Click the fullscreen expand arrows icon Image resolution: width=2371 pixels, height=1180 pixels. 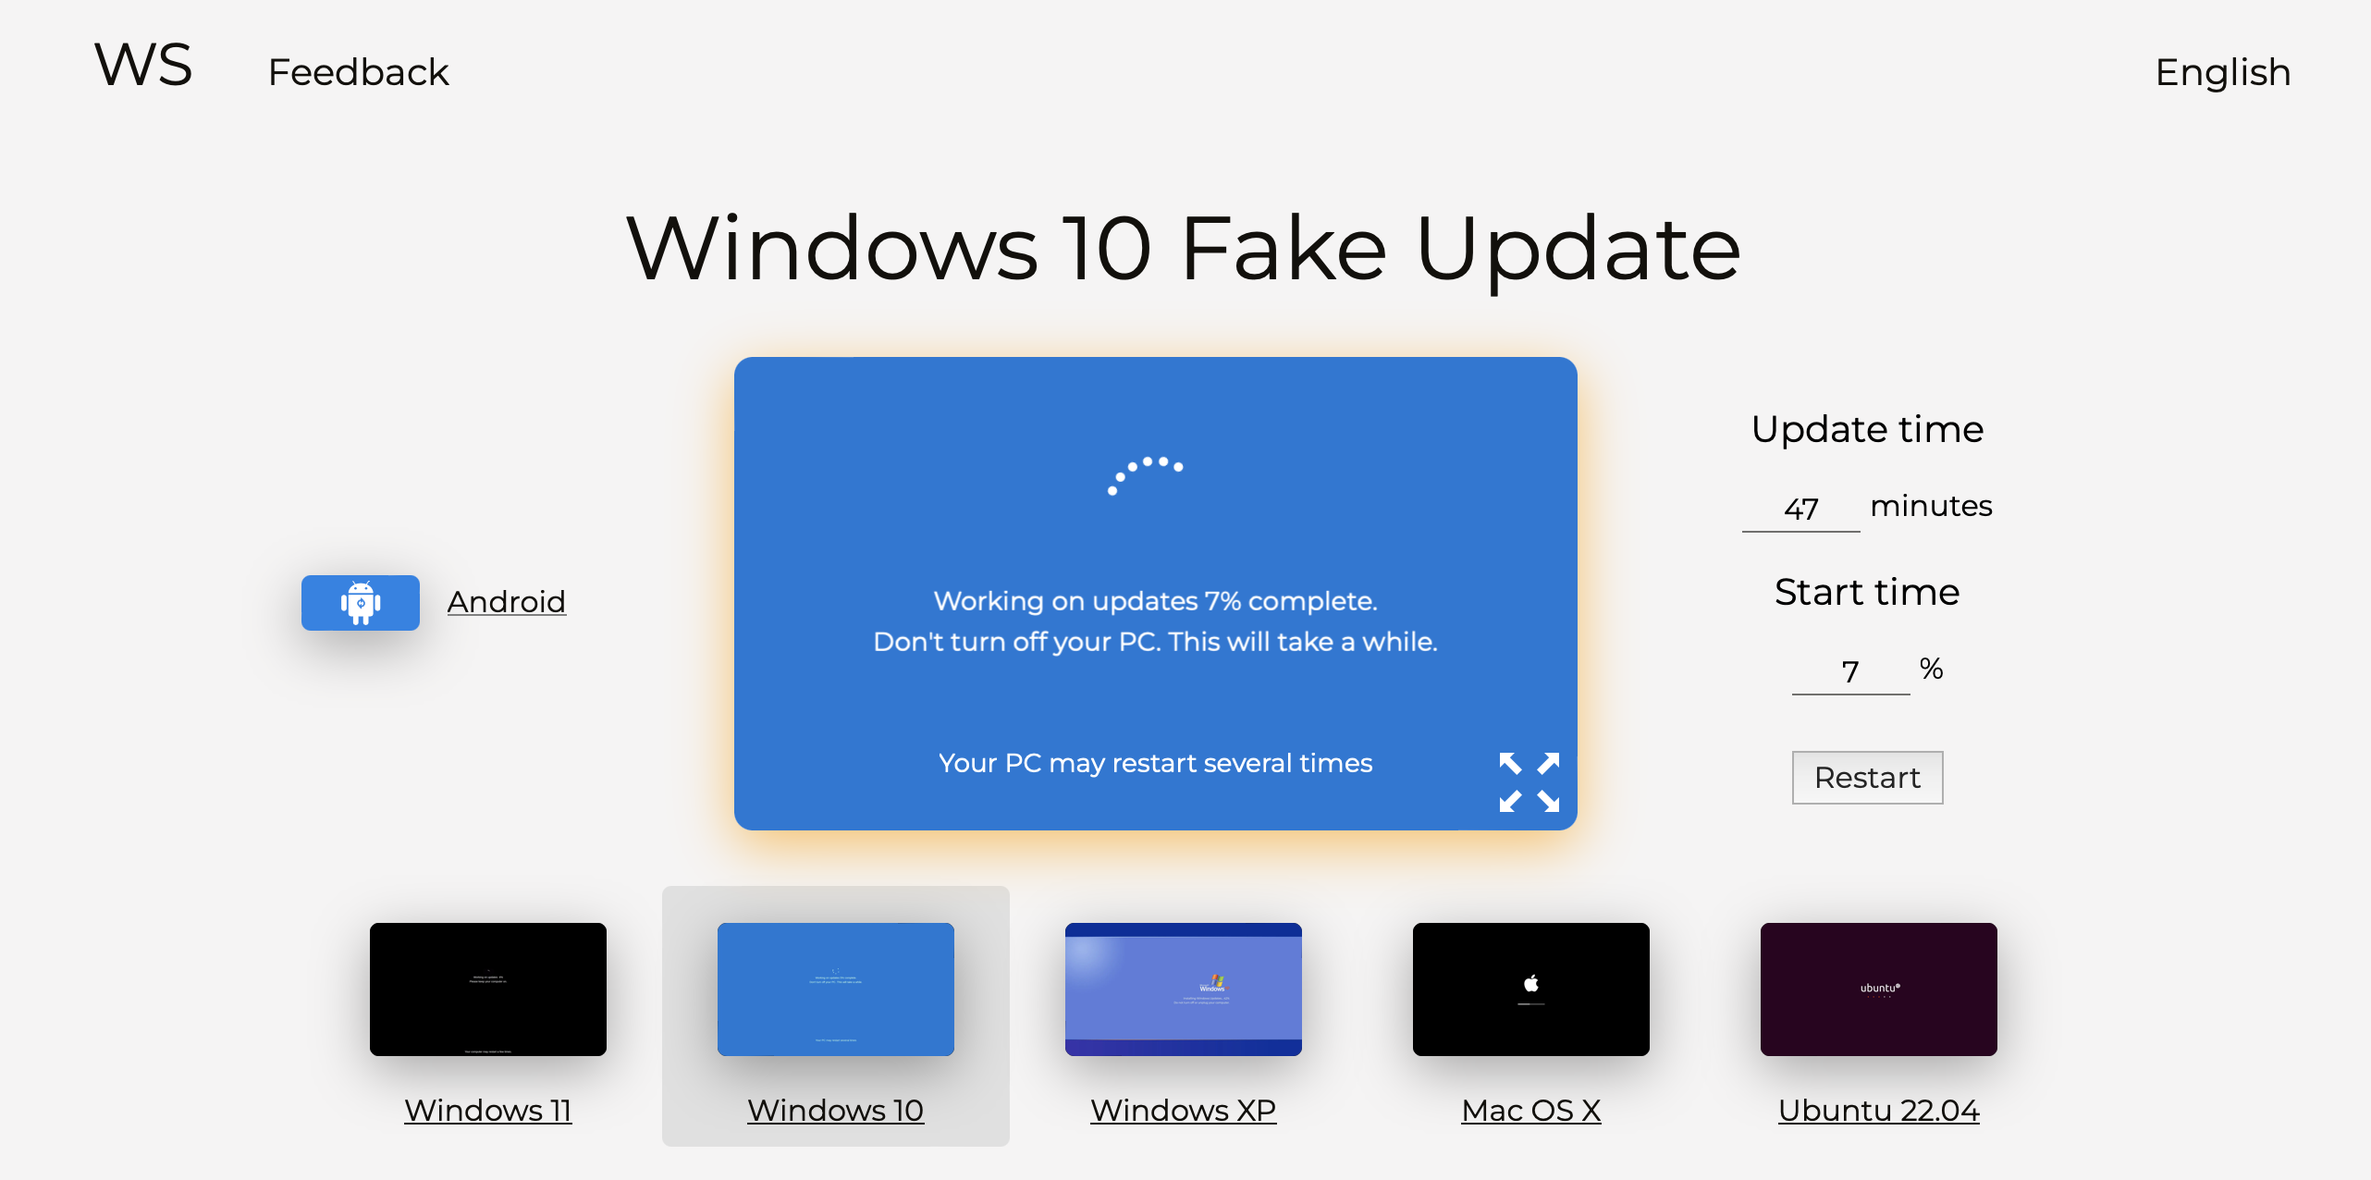point(1529,781)
